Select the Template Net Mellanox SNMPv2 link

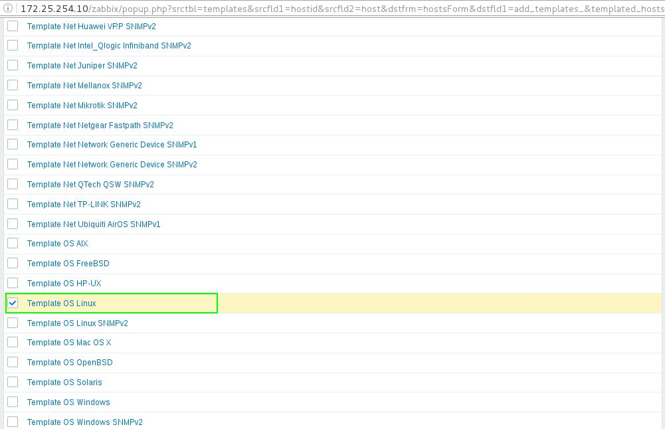(84, 86)
